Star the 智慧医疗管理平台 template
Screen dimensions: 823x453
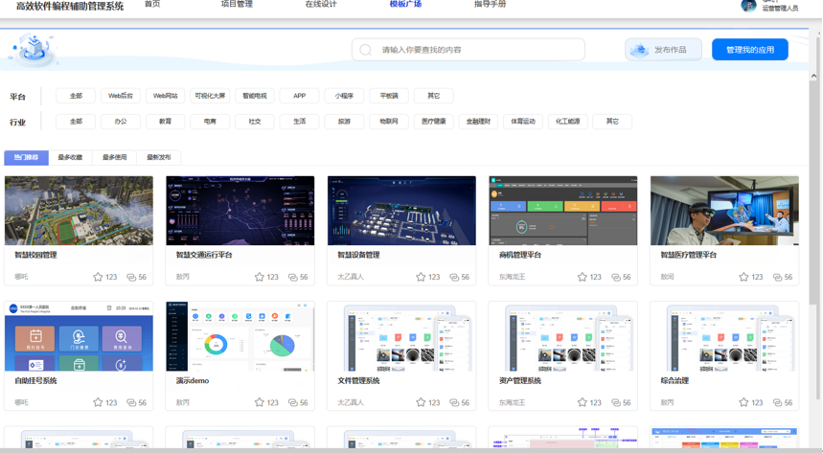click(x=743, y=277)
